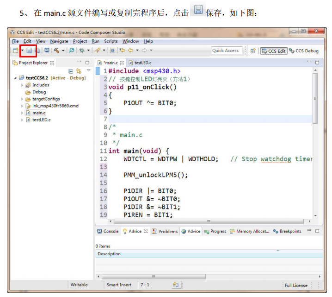
Task: Switch to the Memory Allocation tab
Action: (249, 231)
